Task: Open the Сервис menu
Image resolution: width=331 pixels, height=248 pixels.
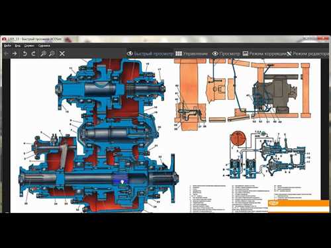Action: click(x=29, y=46)
